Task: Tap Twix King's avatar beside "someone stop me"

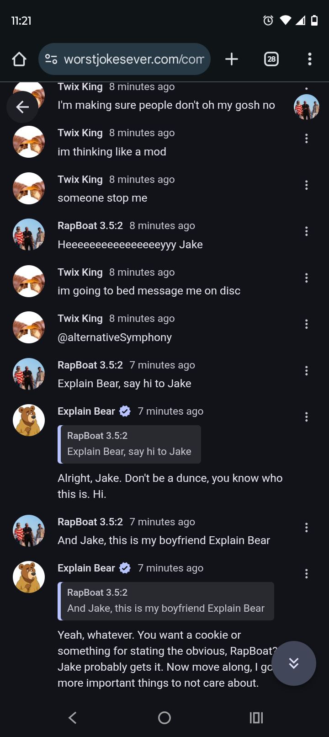Action: click(x=29, y=188)
